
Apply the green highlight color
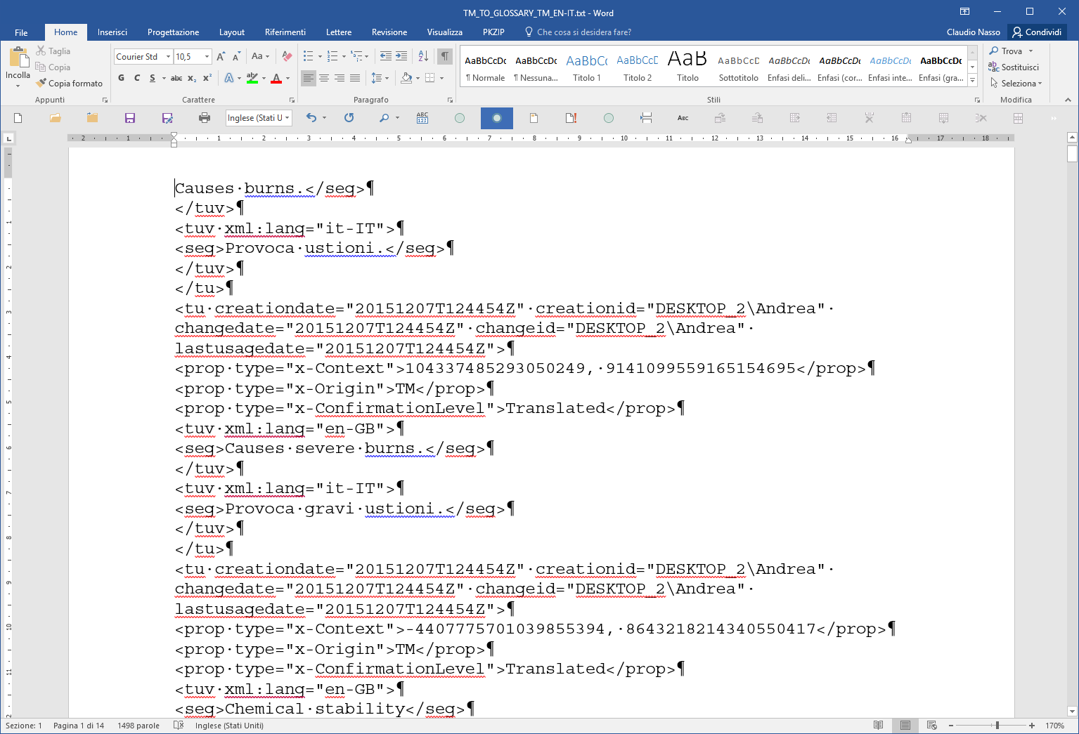252,78
